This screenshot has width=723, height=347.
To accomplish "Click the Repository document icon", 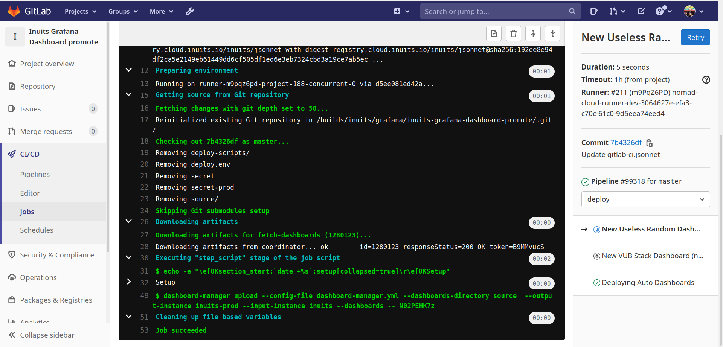I will 12,86.
